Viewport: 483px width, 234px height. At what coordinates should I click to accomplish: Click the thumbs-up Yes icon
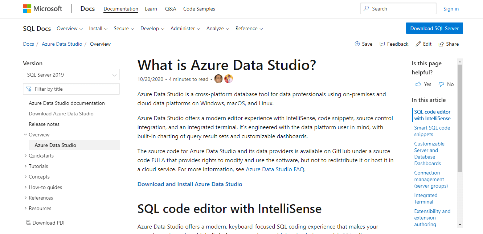click(x=418, y=84)
